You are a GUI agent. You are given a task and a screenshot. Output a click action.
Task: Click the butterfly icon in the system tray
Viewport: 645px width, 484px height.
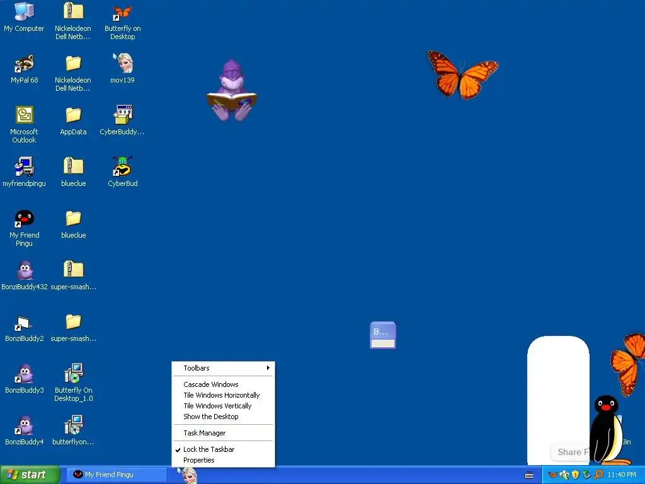pyautogui.click(x=552, y=475)
